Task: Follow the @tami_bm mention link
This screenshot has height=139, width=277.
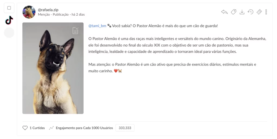Action: [97, 26]
